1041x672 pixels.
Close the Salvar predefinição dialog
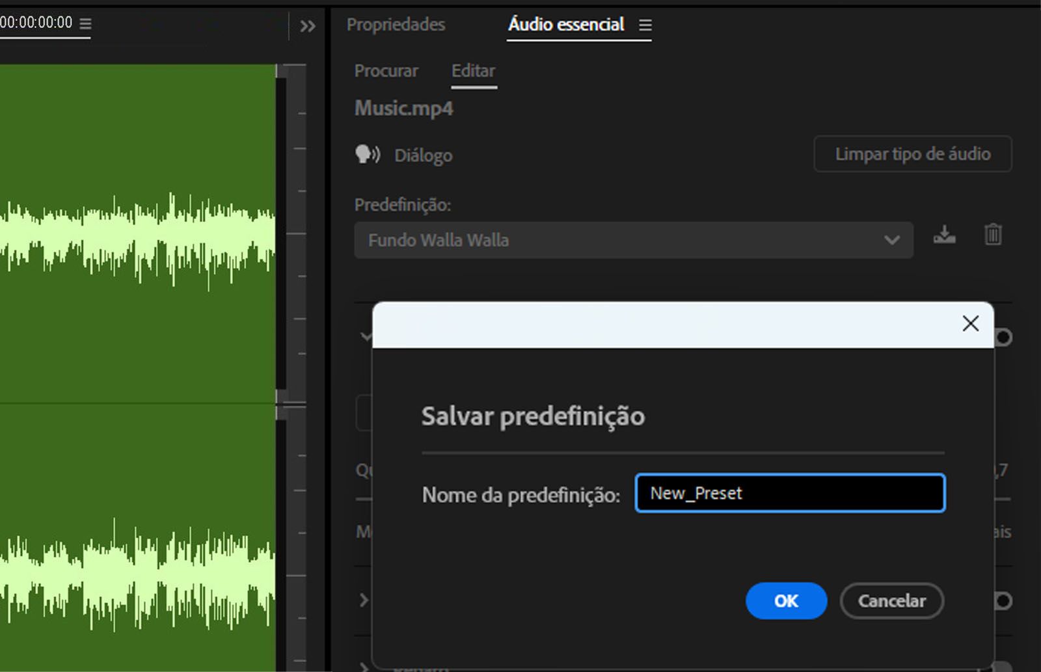pos(970,323)
